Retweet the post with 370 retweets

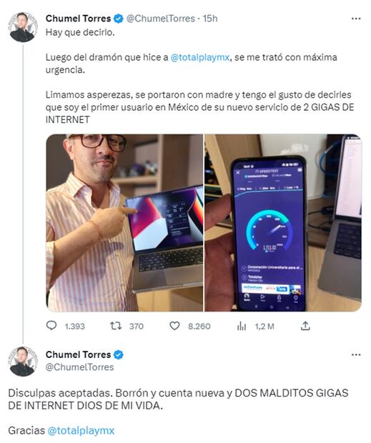[x=116, y=326]
